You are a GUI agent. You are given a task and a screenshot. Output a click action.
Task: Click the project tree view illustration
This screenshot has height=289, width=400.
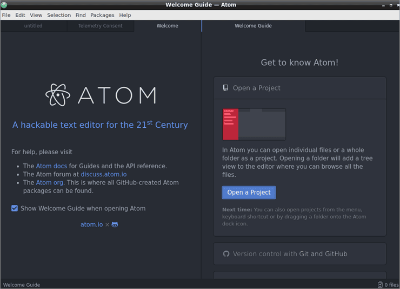[254, 124]
